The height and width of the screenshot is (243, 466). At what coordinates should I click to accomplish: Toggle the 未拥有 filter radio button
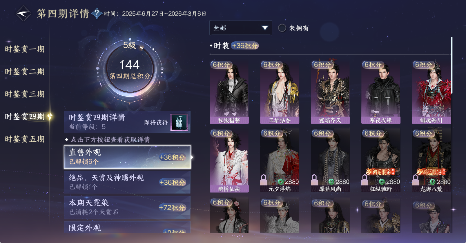point(282,28)
